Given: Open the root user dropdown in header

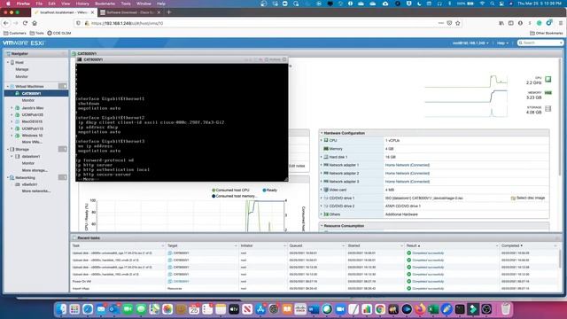Looking at the screenshot, I should point(470,43).
